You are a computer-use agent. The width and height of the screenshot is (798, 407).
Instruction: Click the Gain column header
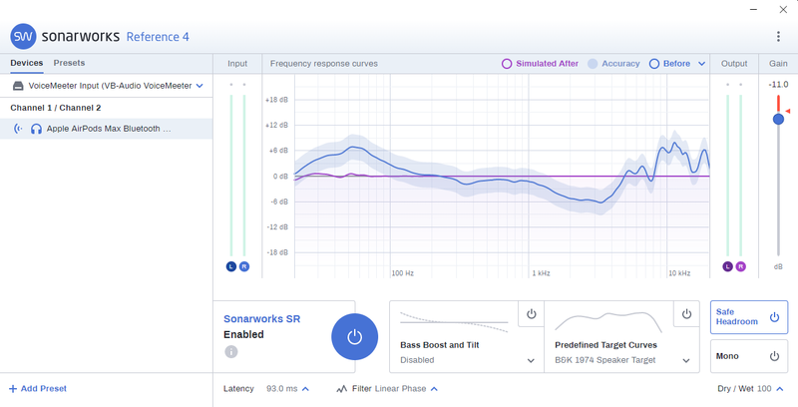point(778,64)
